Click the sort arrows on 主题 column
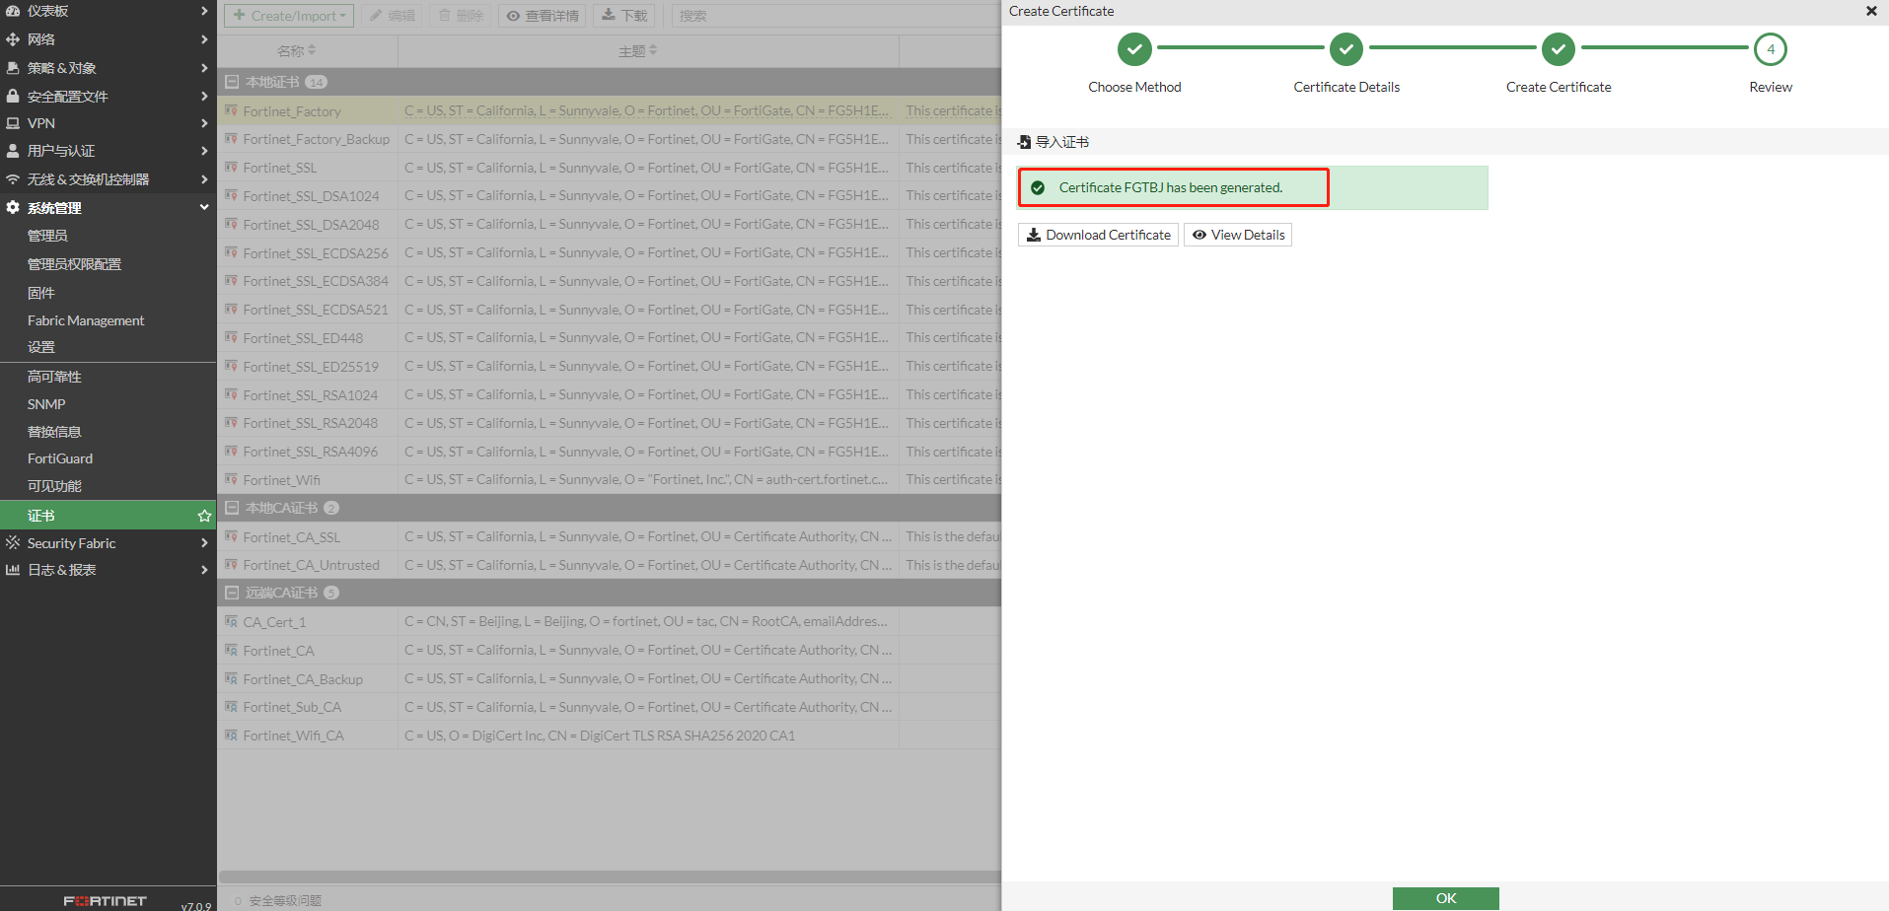Viewport: 1889px width, 911px height. (x=653, y=50)
